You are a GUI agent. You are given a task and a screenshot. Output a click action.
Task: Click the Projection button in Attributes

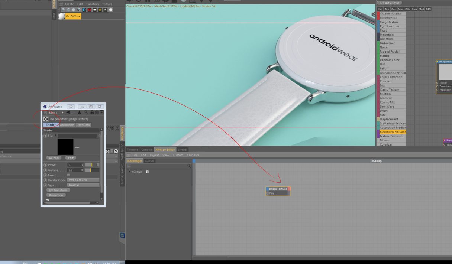point(56,195)
